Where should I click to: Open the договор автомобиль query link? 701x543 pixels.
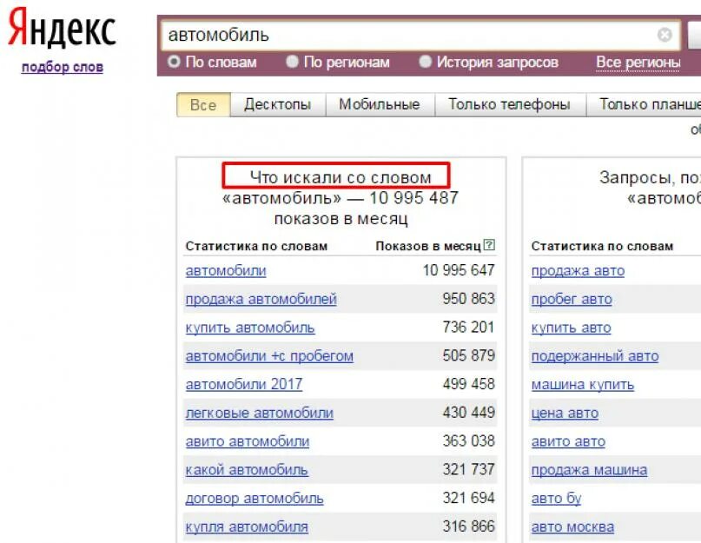coord(255,499)
